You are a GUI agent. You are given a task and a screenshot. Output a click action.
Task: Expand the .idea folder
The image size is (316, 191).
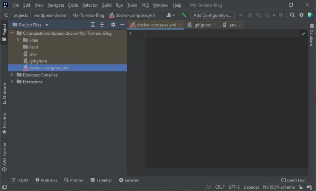click(18, 40)
